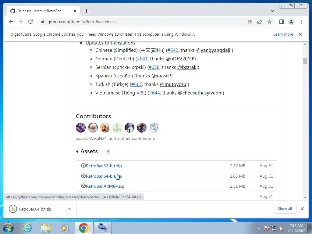Bookmark this tab with the star
Image resolution: width=312 pixels, height=234 pixels.
(269, 22)
